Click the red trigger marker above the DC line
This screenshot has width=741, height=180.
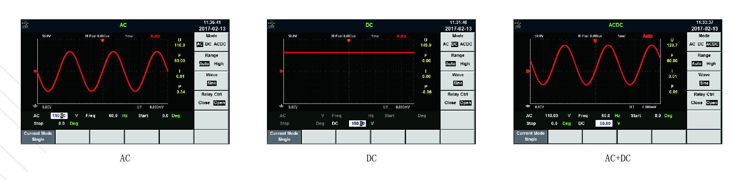point(349,41)
